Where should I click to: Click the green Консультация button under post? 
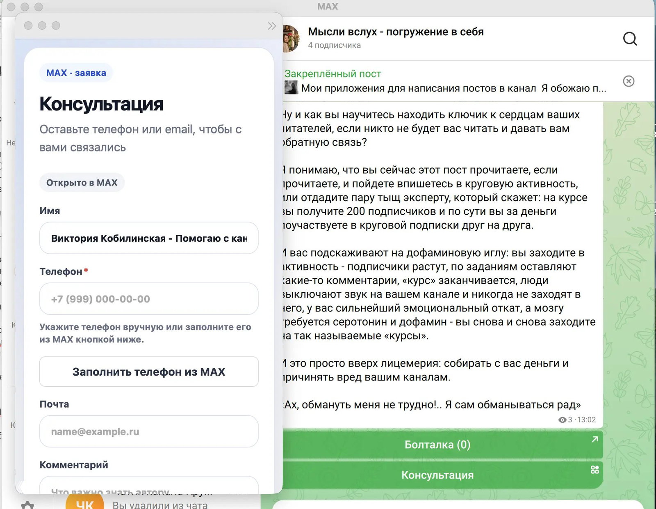[443, 475]
